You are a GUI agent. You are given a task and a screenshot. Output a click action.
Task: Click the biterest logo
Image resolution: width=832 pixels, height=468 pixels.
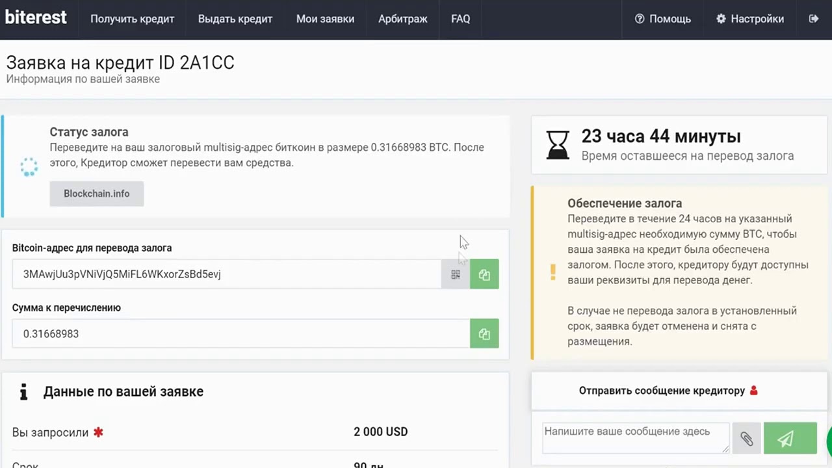pos(36,18)
